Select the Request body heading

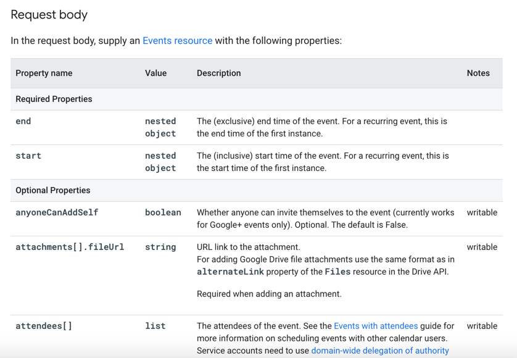(49, 15)
